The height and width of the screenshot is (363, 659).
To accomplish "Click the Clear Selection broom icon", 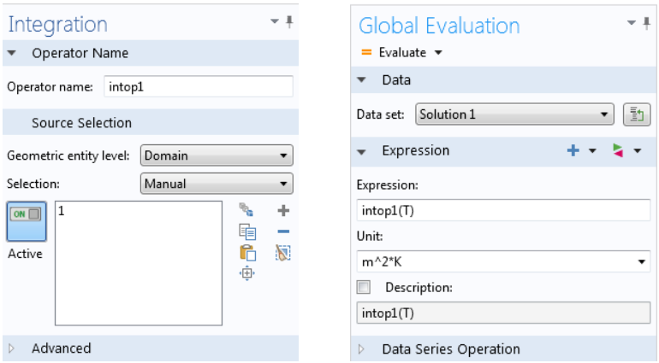I will click(283, 252).
